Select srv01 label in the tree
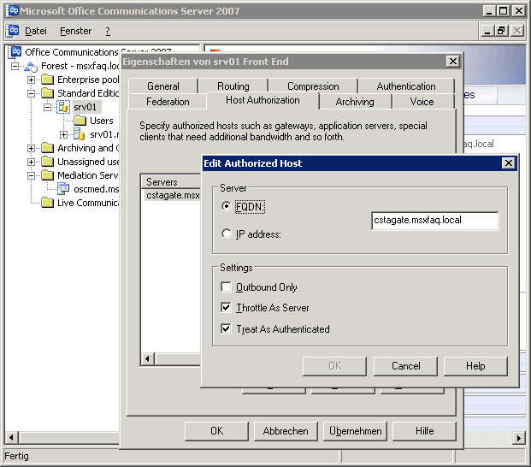This screenshot has height=467, width=531. pyautogui.click(x=85, y=107)
